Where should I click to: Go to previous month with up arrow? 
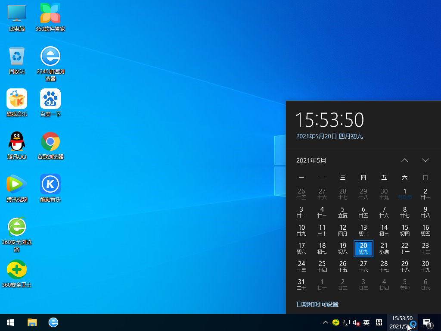(405, 160)
